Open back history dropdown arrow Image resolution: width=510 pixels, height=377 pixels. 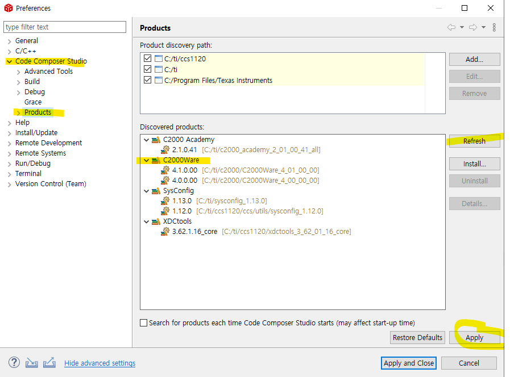pyautogui.click(x=462, y=28)
